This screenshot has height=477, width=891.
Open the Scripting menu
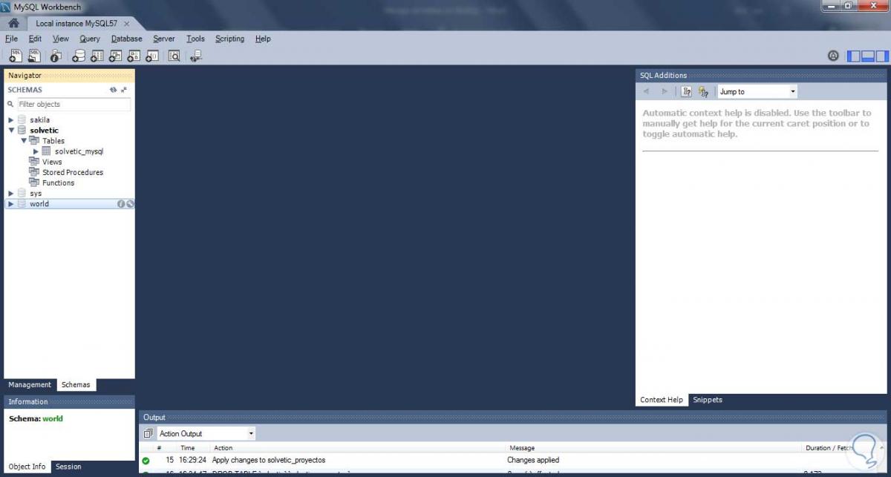pos(229,39)
